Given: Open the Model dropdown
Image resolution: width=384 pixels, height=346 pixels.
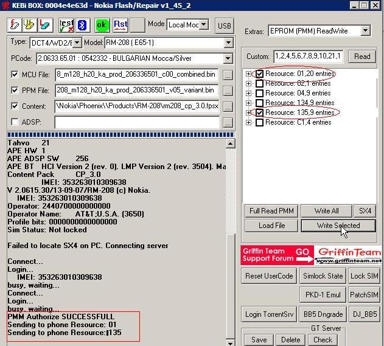Looking at the screenshot, I should click(228, 43).
